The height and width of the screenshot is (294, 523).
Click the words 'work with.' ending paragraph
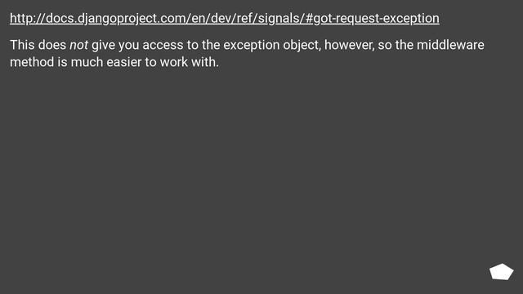pyautogui.click(x=189, y=62)
